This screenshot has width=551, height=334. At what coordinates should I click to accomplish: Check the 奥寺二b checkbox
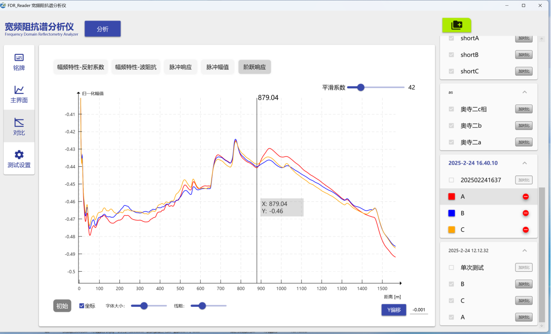coord(451,126)
